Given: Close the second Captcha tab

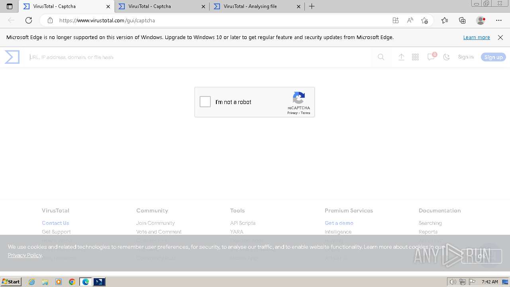Looking at the screenshot, I should (204, 6).
